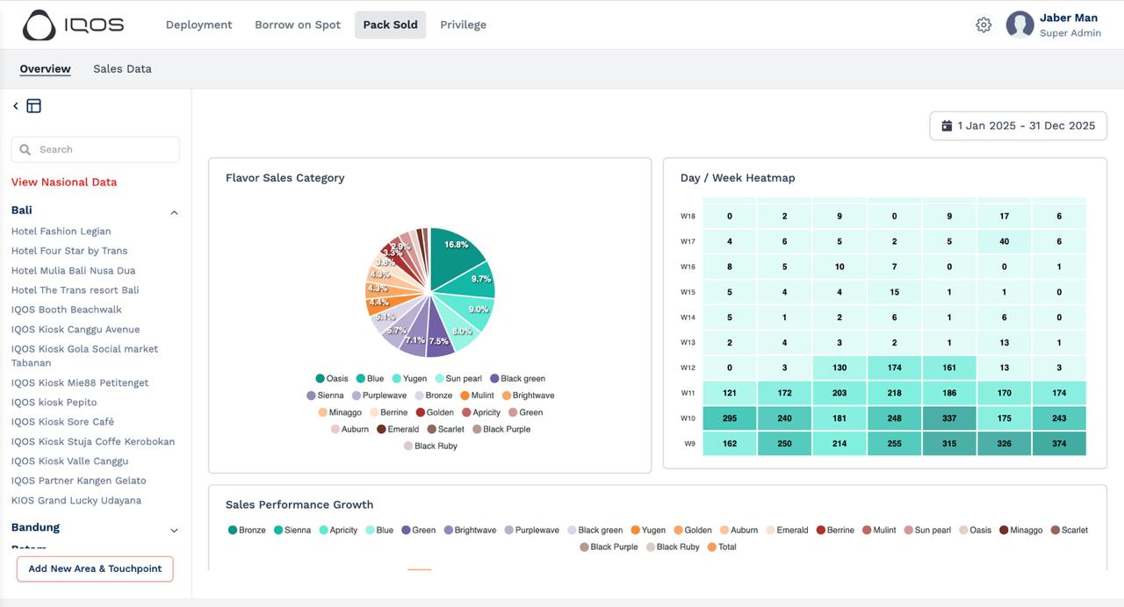Toggle Bronze series in growth legend
1124x607 pixels.
click(x=247, y=531)
